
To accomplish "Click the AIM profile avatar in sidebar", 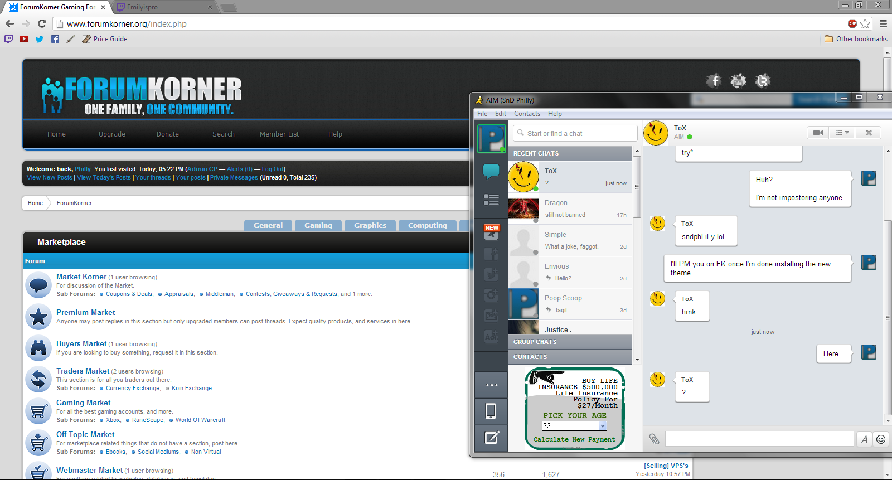I will point(491,138).
